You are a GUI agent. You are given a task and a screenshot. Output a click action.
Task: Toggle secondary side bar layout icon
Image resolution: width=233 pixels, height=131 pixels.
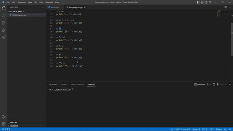(206, 2)
